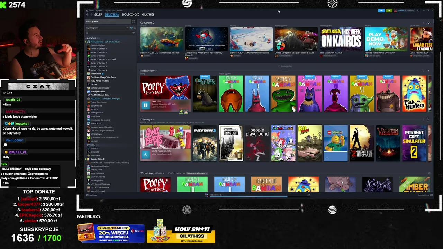Open the Gry menu
This screenshot has height=249, width=443.
[114, 11]
